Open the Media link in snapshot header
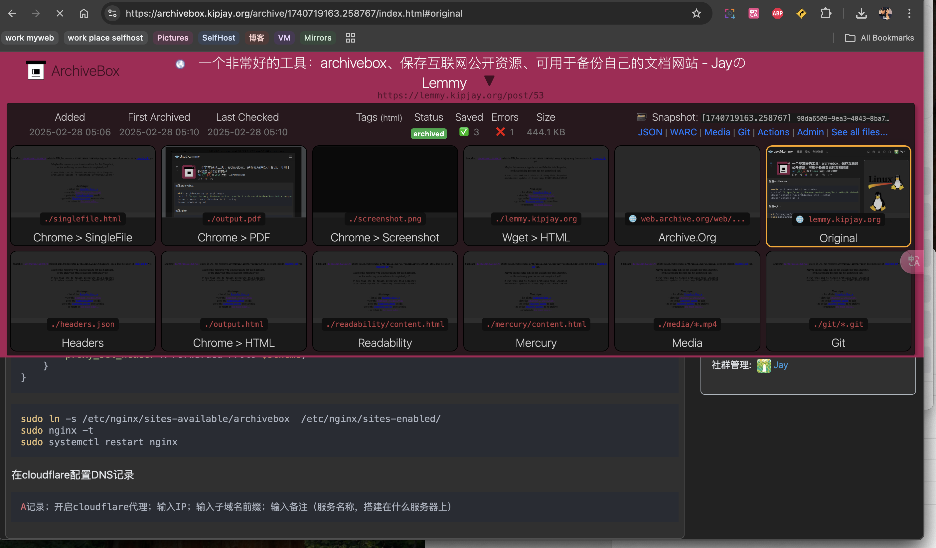This screenshot has height=548, width=936. point(717,132)
